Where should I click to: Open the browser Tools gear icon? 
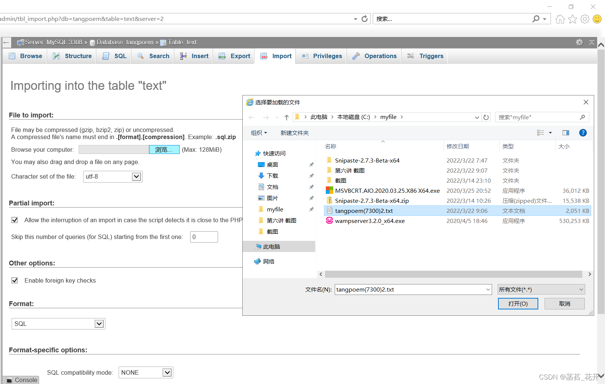585,19
